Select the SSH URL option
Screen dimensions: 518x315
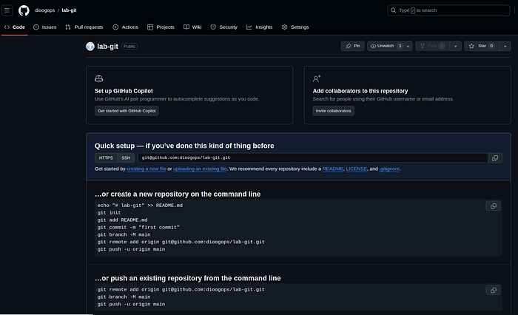tap(126, 157)
